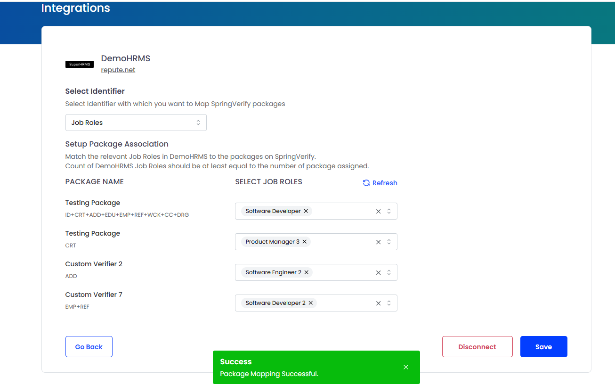The width and height of the screenshot is (615, 385).
Task: Go Back to the previous page
Action: tap(89, 347)
